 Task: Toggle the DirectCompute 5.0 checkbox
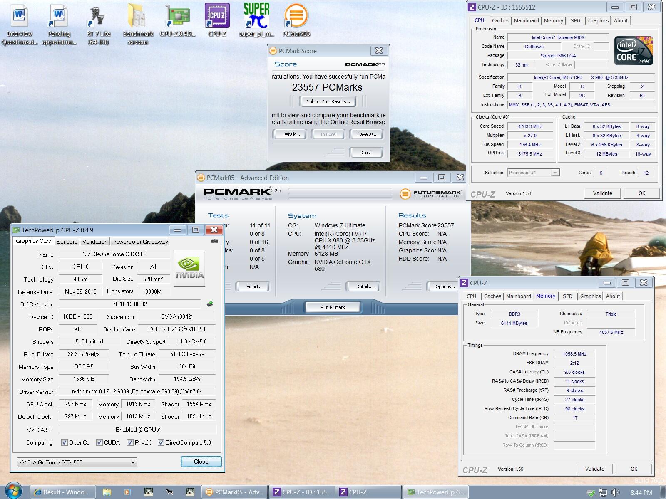click(161, 442)
